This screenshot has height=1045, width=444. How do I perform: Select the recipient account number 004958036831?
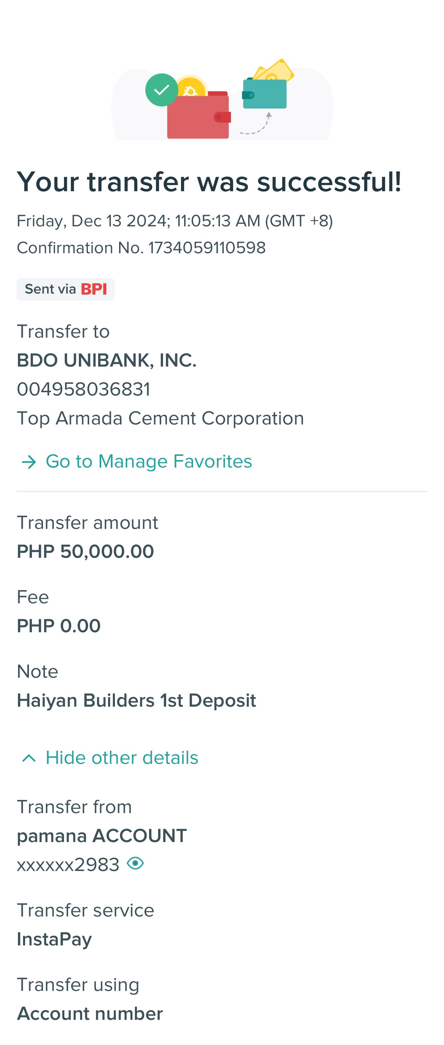[x=83, y=389]
